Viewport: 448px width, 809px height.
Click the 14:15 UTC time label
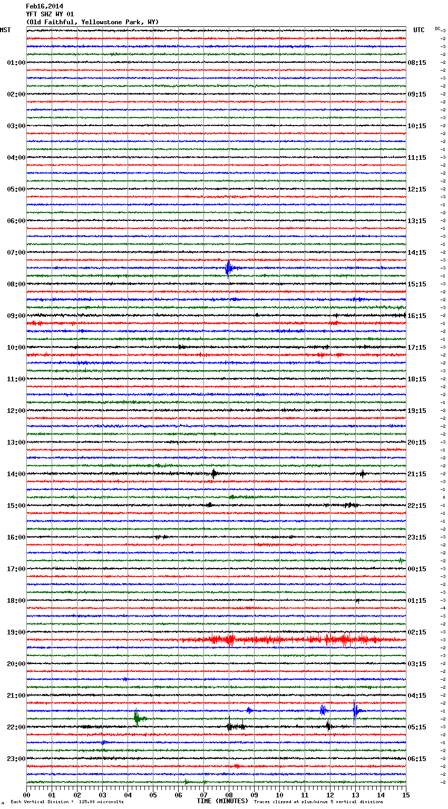(417, 253)
